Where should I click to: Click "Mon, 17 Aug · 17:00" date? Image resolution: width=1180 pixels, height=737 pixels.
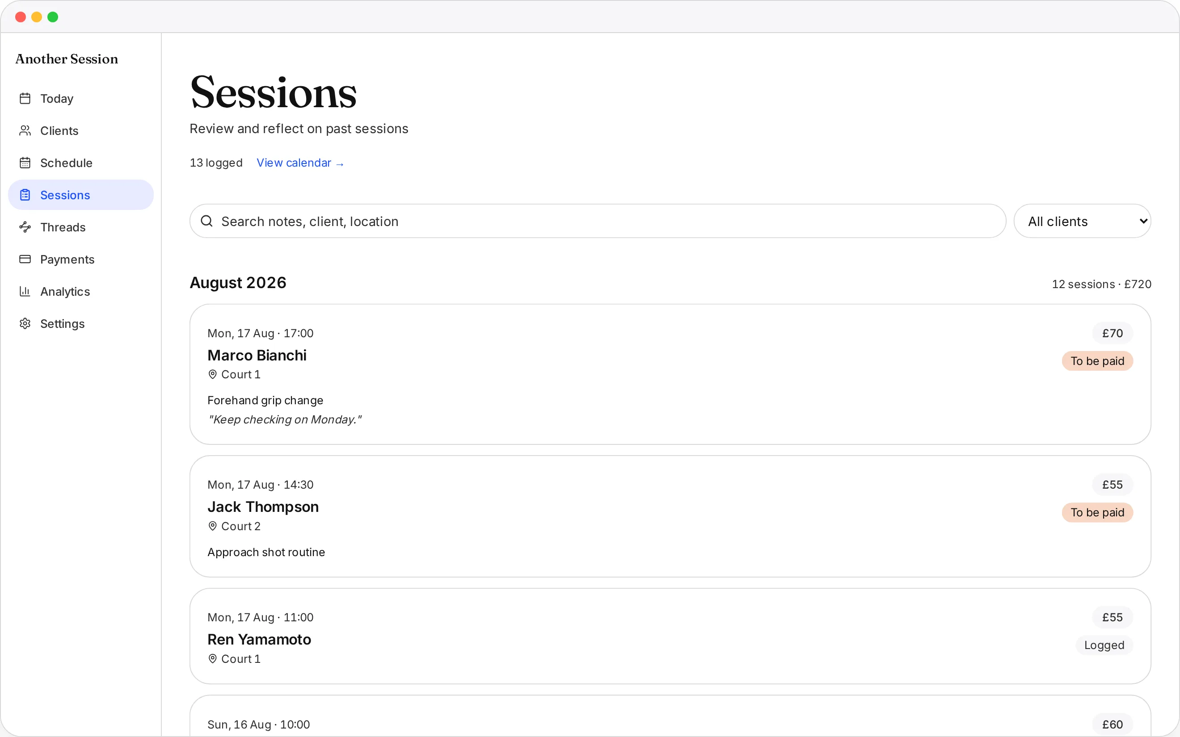261,333
